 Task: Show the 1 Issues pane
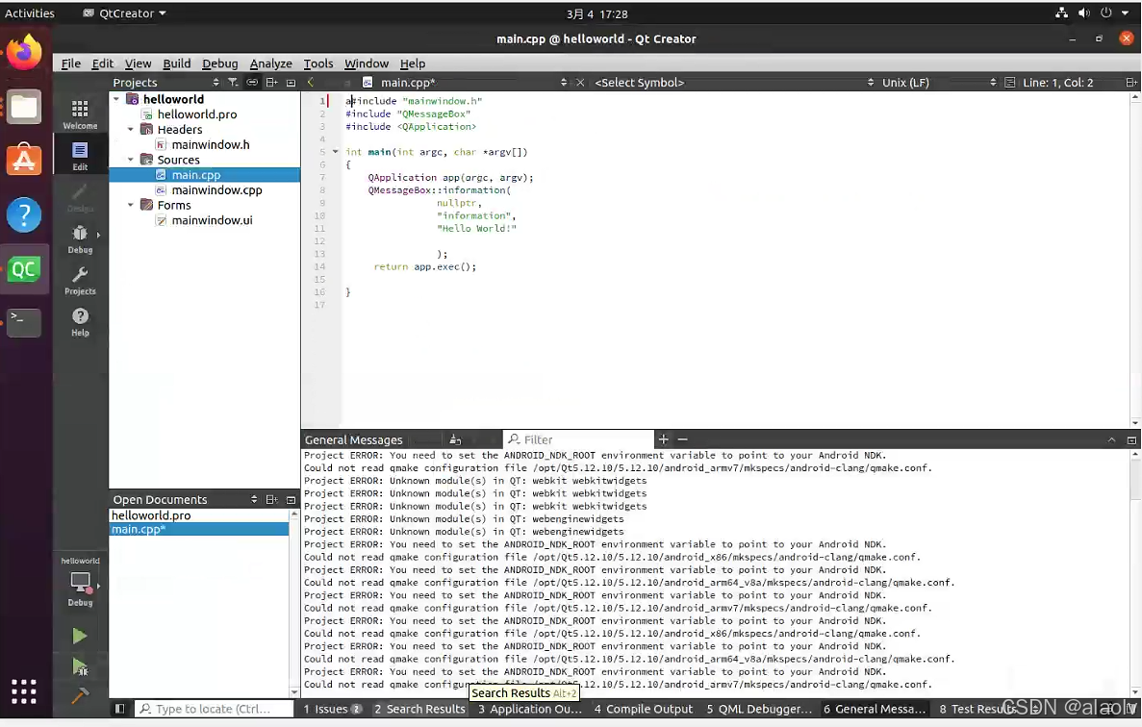tap(332, 708)
